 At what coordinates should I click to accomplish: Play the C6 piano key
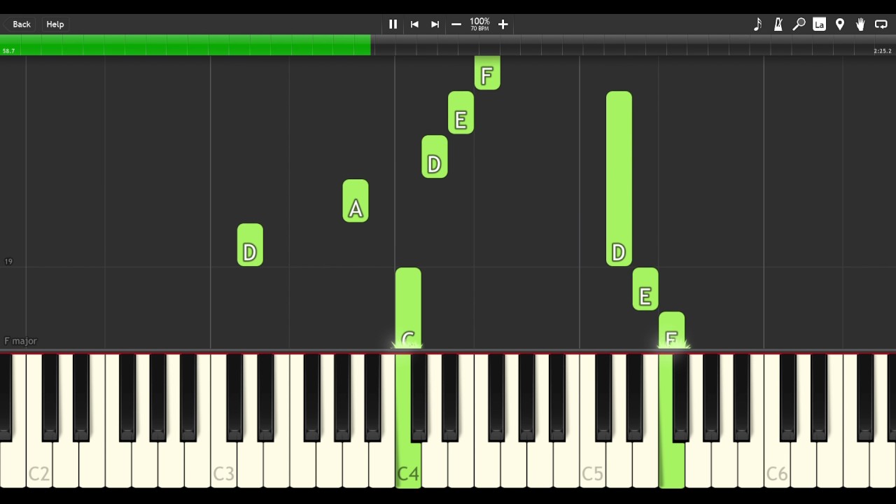click(x=776, y=465)
